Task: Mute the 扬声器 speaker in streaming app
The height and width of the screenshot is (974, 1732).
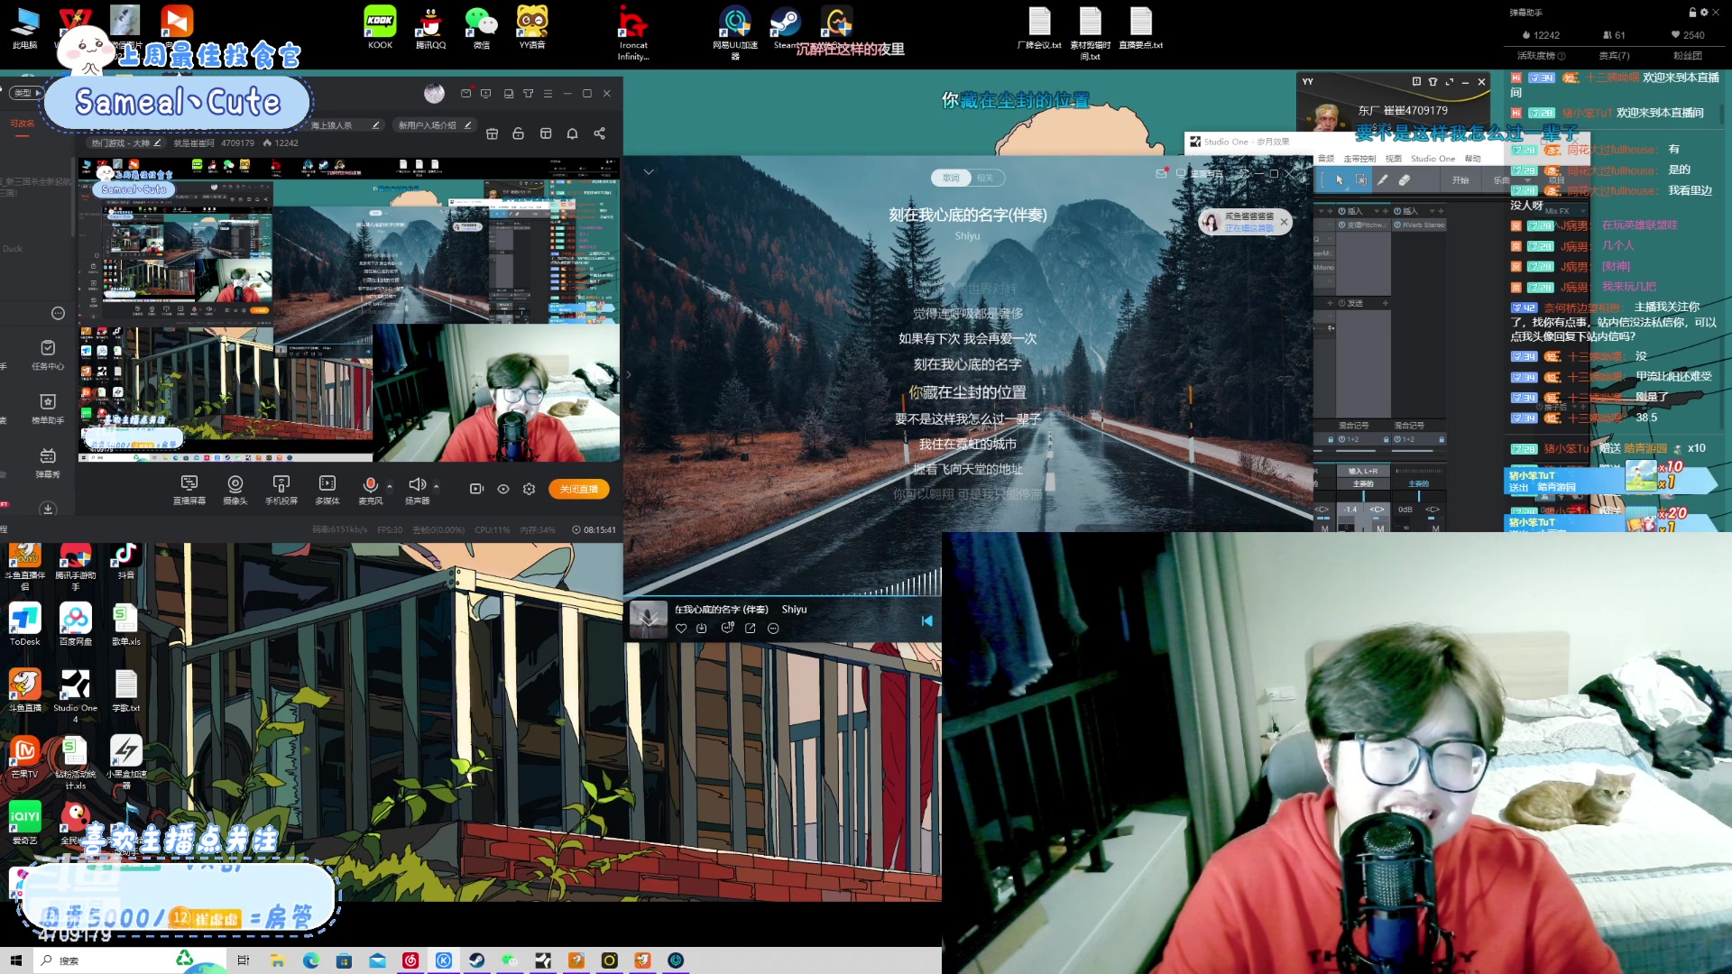Action: click(x=416, y=484)
